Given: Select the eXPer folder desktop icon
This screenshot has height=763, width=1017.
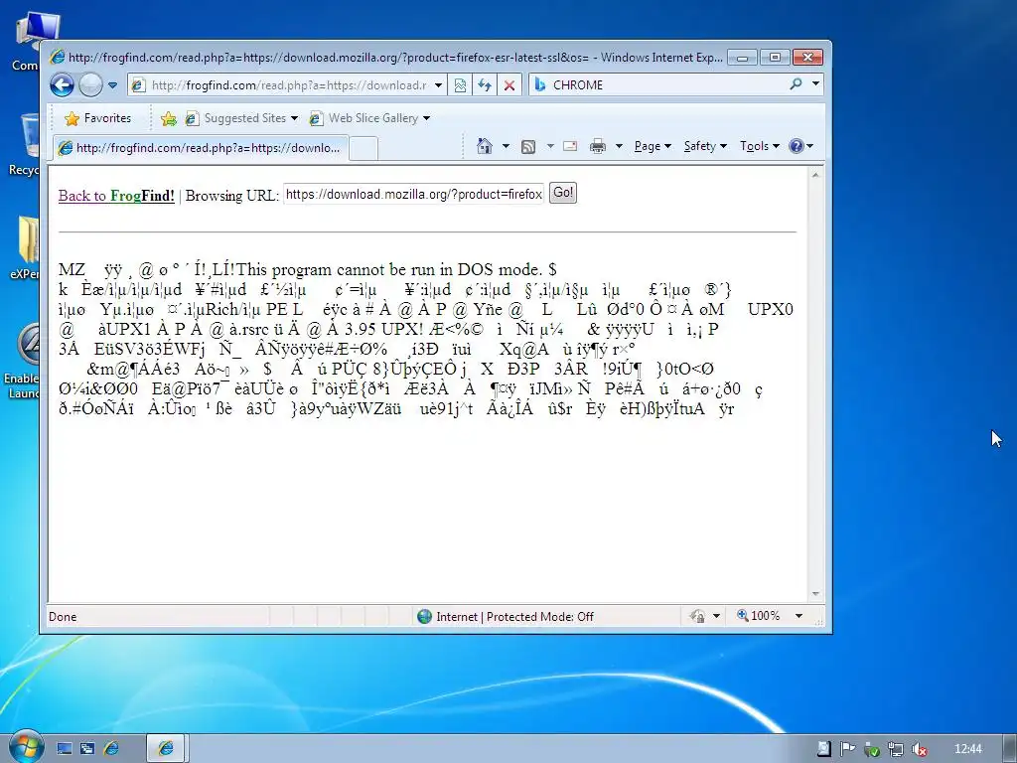Looking at the screenshot, I should pyautogui.click(x=25, y=247).
